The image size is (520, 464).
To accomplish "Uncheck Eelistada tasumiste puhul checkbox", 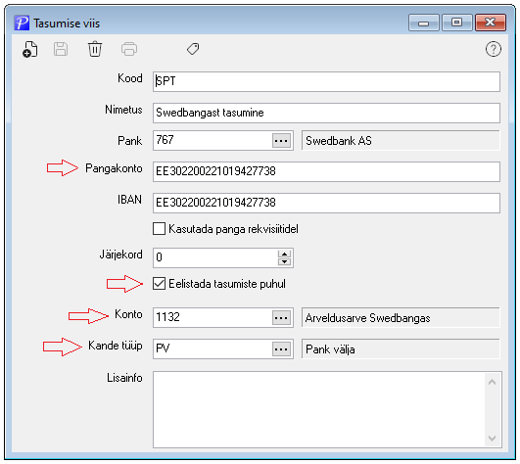I will [x=160, y=284].
